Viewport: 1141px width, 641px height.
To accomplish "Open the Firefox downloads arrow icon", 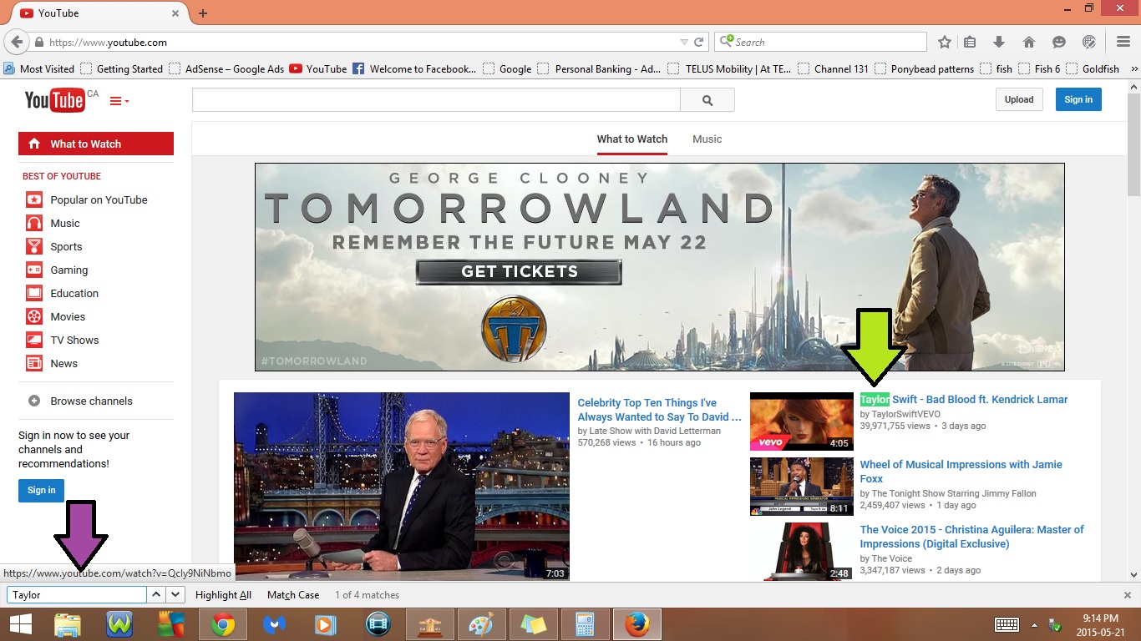I will point(998,42).
